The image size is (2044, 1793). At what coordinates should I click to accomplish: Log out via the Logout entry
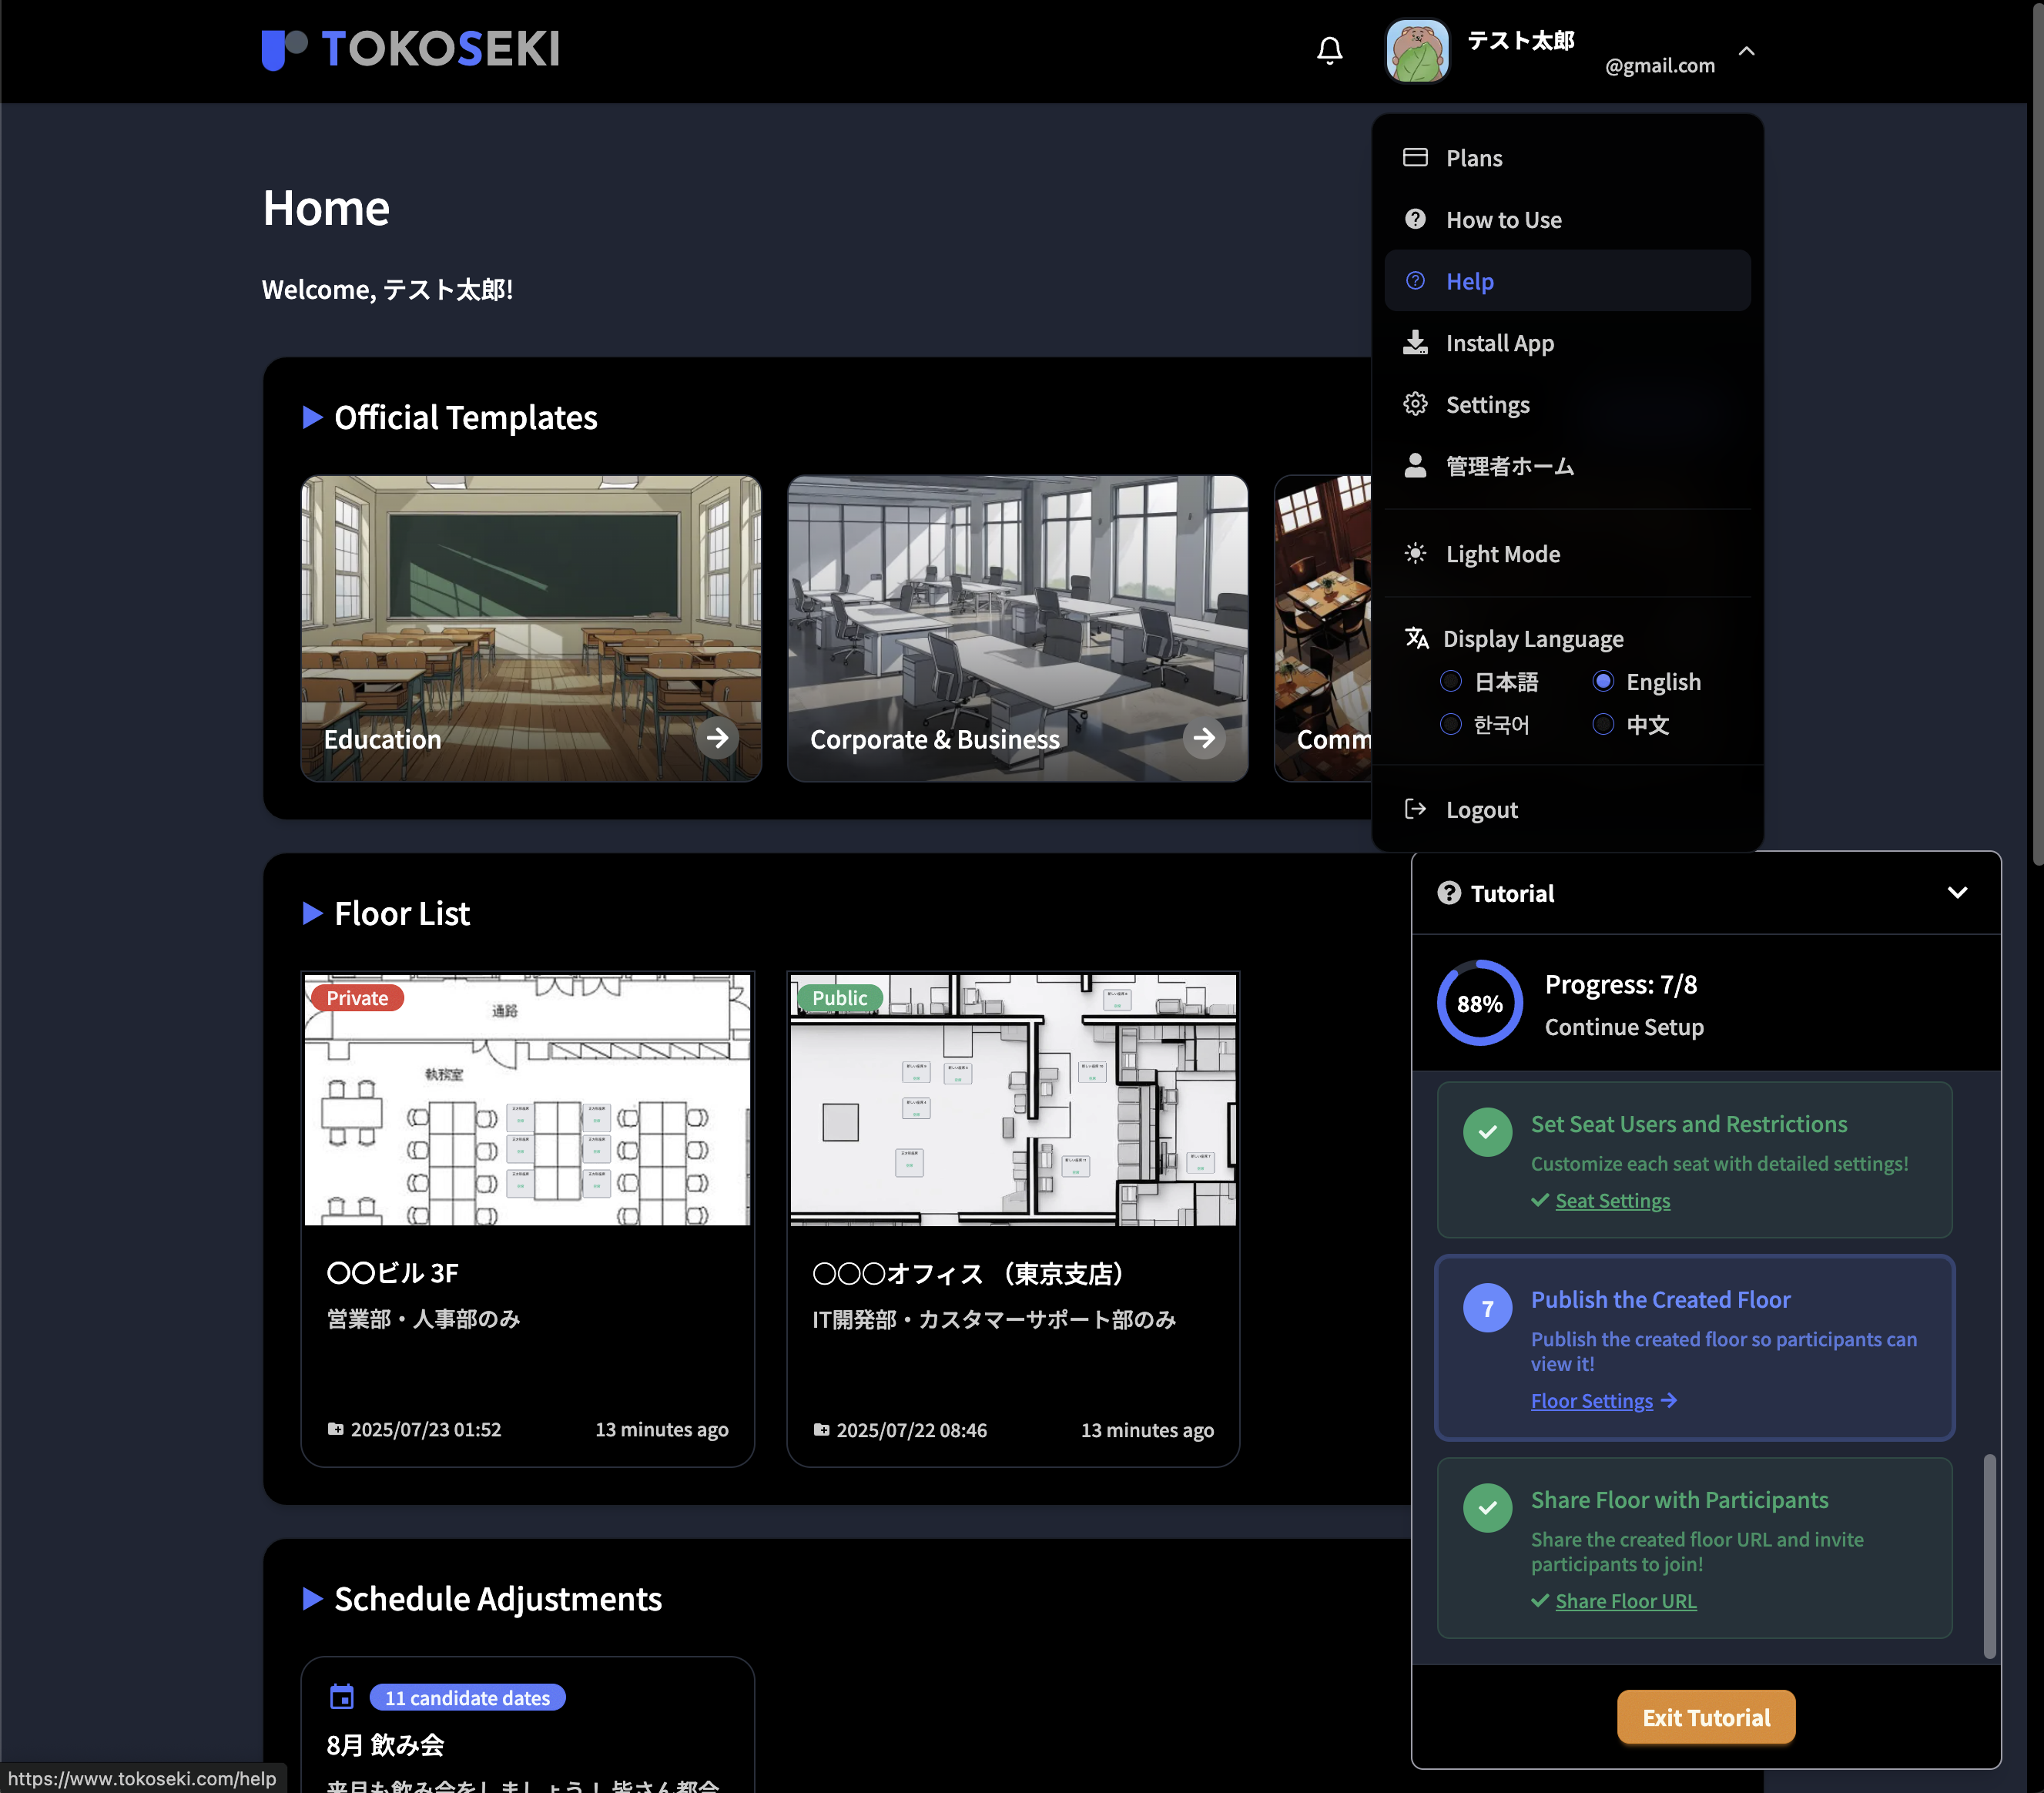click(1567, 809)
